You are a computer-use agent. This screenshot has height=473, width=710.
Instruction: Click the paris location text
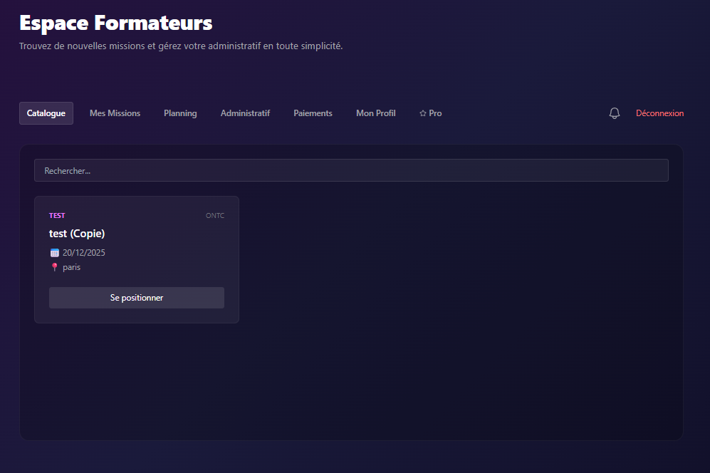click(x=71, y=267)
